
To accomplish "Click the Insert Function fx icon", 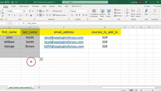I will pos(23,23).
